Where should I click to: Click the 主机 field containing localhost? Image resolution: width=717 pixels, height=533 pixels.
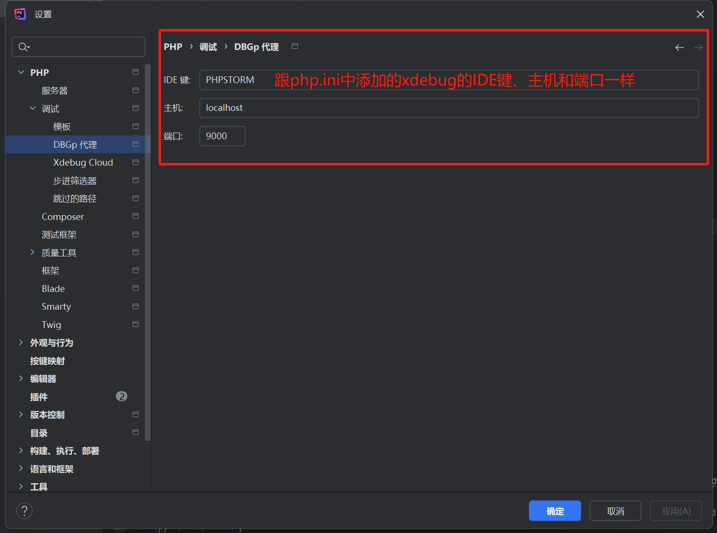(x=449, y=108)
